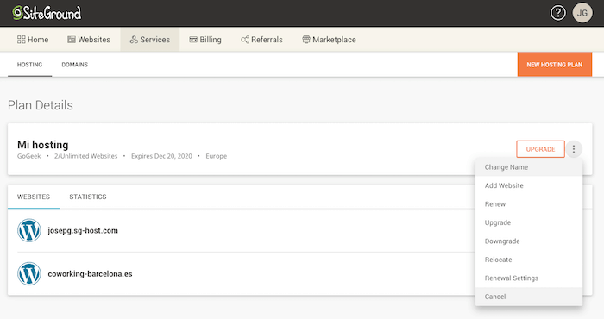The width and height of the screenshot is (604, 319).
Task: Choose Add Website from the menu
Action: [529, 185]
